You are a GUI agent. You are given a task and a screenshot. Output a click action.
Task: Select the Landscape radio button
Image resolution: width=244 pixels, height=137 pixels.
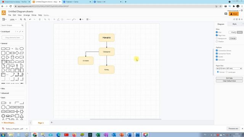[226, 72]
